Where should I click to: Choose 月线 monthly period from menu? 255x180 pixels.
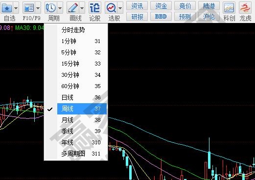(x=82, y=120)
